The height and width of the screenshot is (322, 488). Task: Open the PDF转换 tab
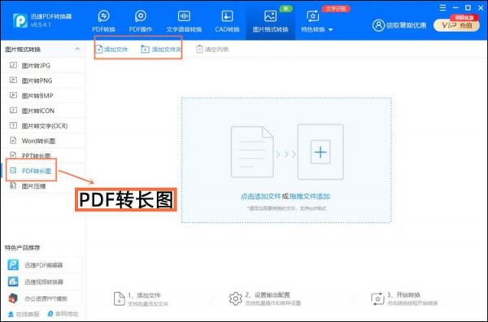click(x=103, y=21)
